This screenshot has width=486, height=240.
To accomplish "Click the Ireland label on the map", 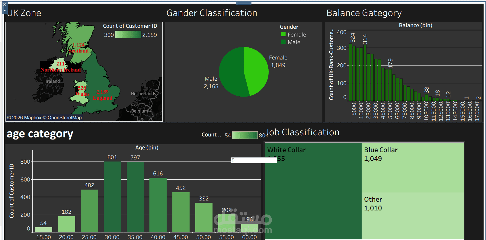I will click(x=53, y=81).
